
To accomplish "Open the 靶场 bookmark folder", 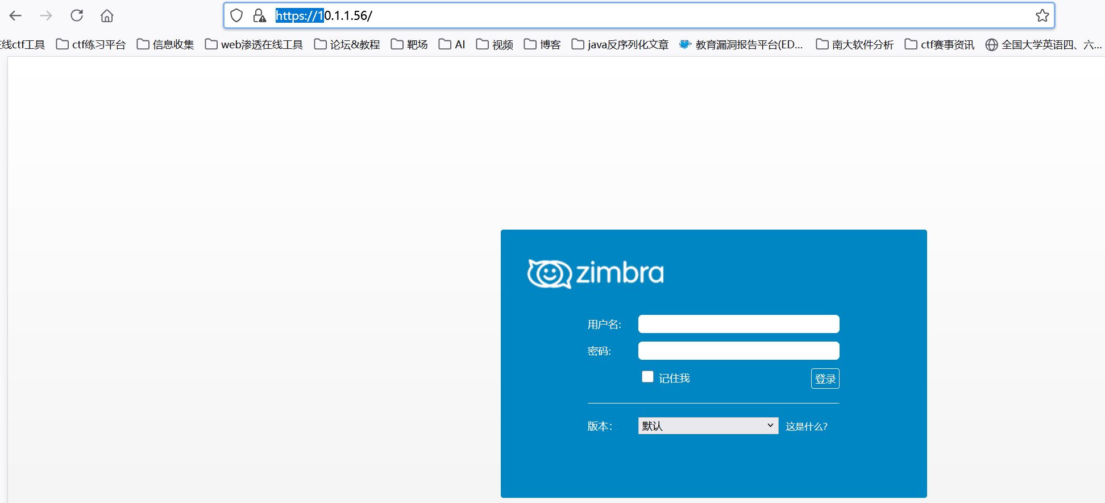I will point(409,44).
